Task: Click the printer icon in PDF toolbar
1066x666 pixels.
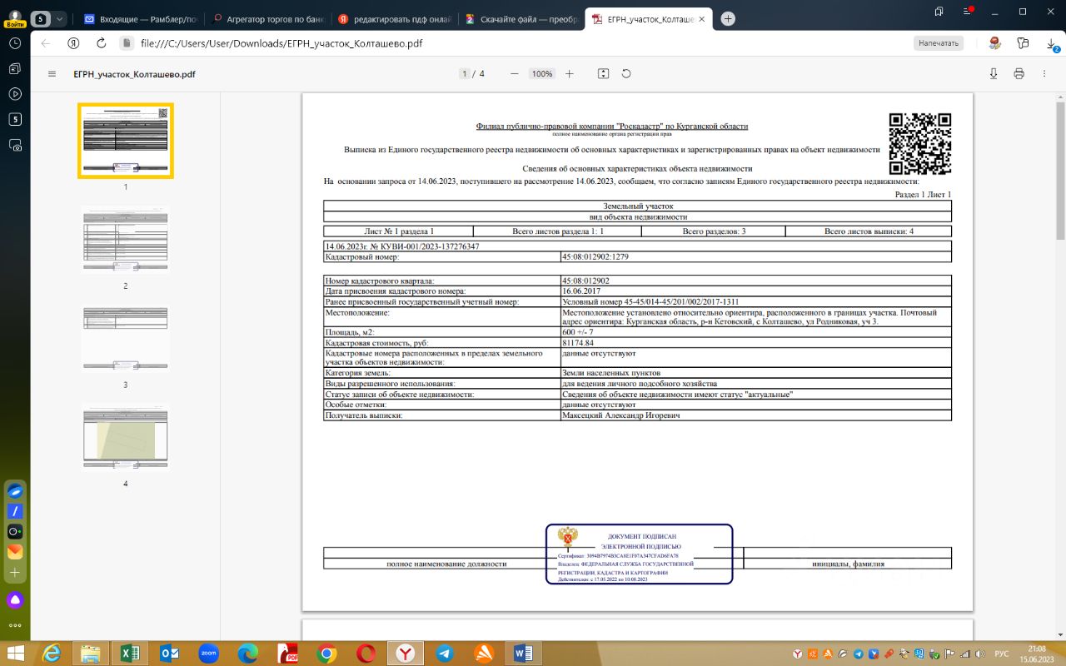Action: pyautogui.click(x=1019, y=74)
